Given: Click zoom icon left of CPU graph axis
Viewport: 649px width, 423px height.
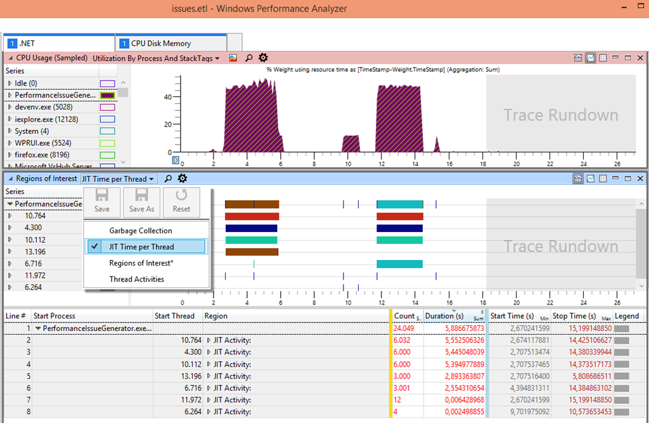Looking at the screenshot, I should point(176,160).
